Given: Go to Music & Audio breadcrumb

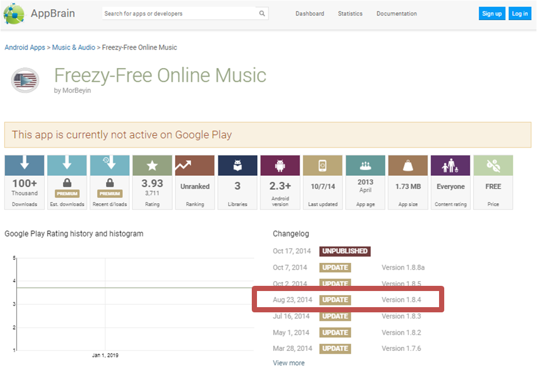Looking at the screenshot, I should coord(74,47).
